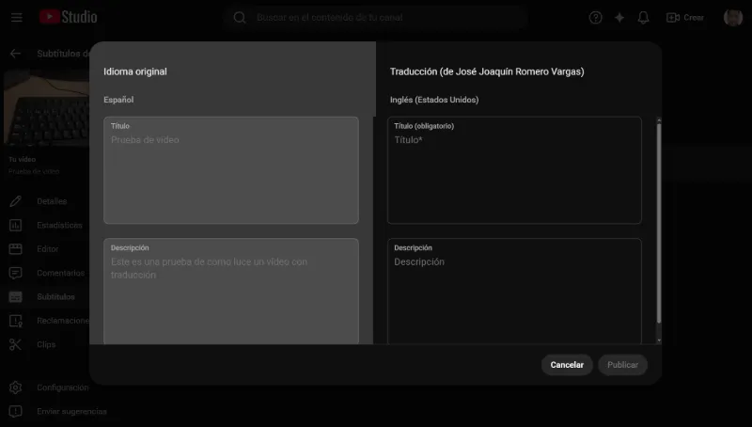
Task: Click the Clips scissors icon
Action: coord(15,344)
